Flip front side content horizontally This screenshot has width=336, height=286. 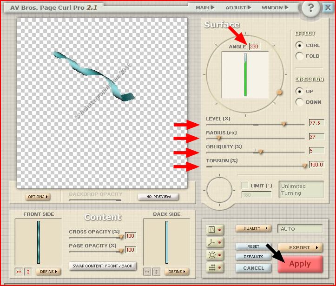click(x=19, y=272)
